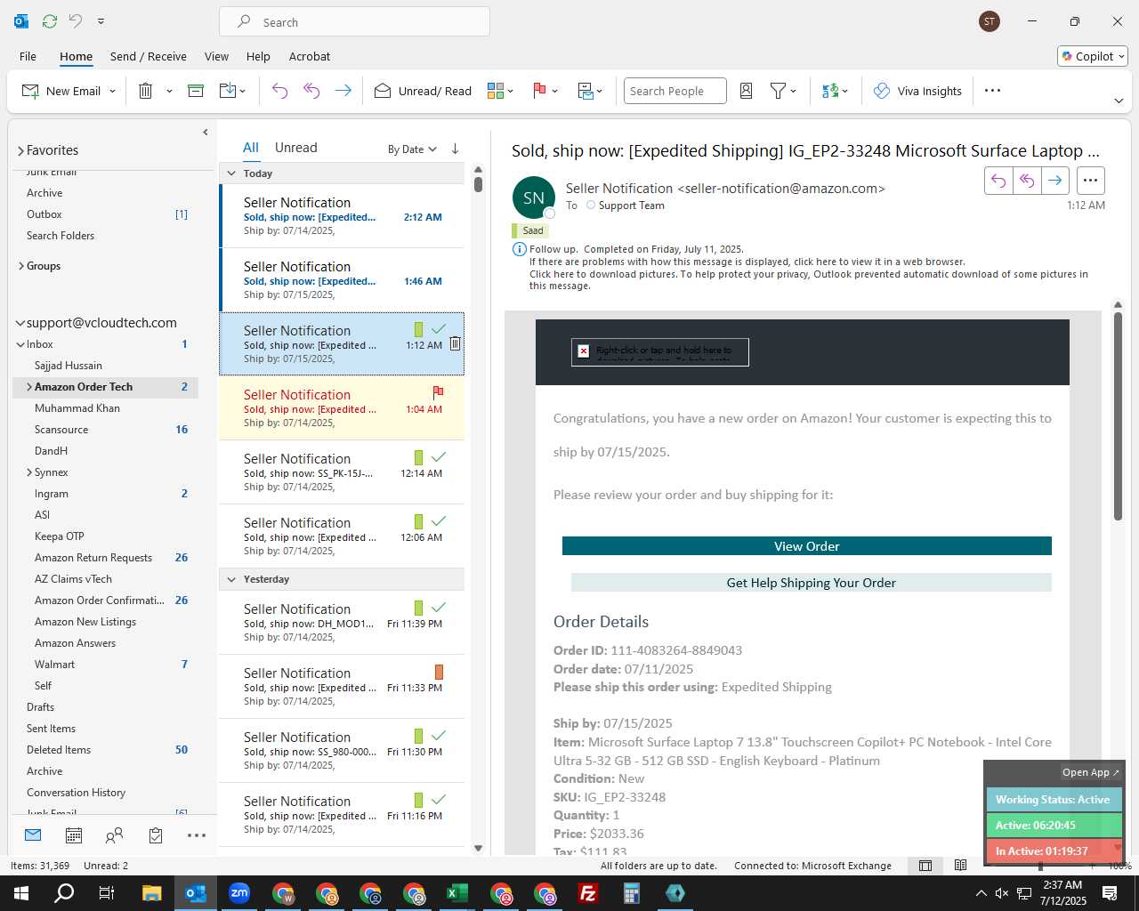Click the Delete trash icon in the ribbon
Image resolution: width=1139 pixels, height=911 pixels.
pyautogui.click(x=146, y=91)
